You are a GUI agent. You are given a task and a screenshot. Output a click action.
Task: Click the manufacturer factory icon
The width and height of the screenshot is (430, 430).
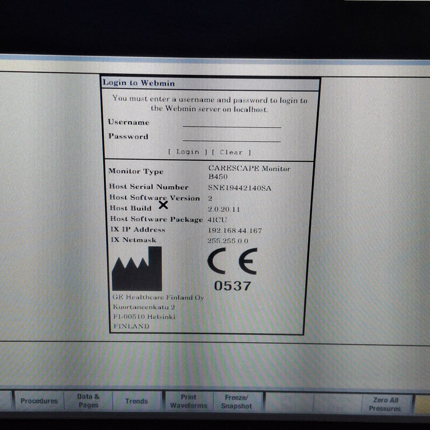coord(137,269)
